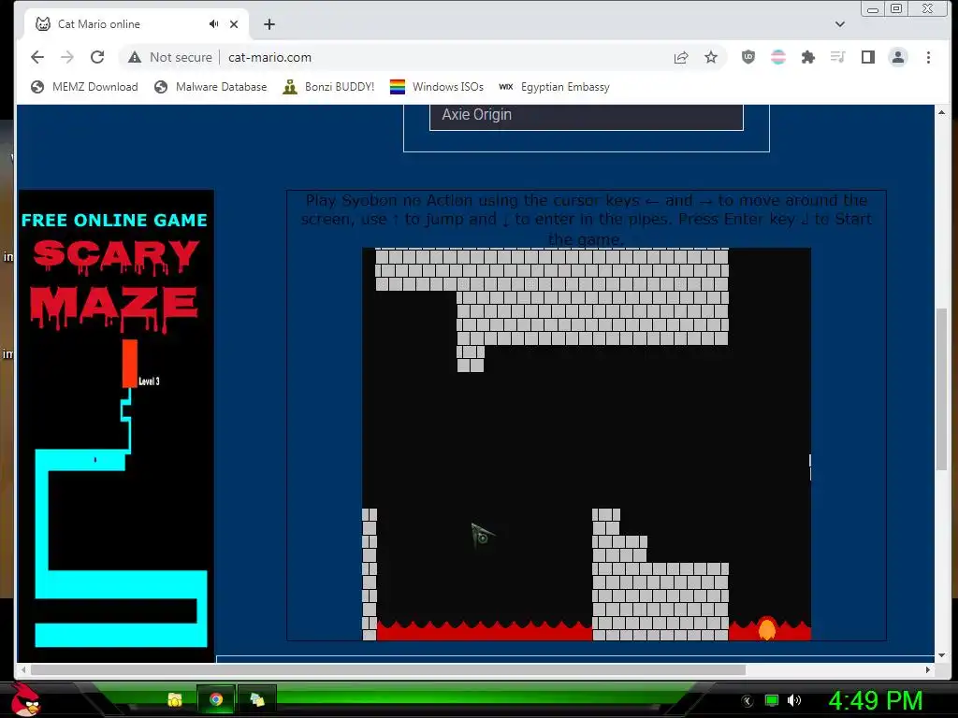Image resolution: width=958 pixels, height=718 pixels.
Task: Click the vertical page scrollbar thumb
Action: point(941,390)
